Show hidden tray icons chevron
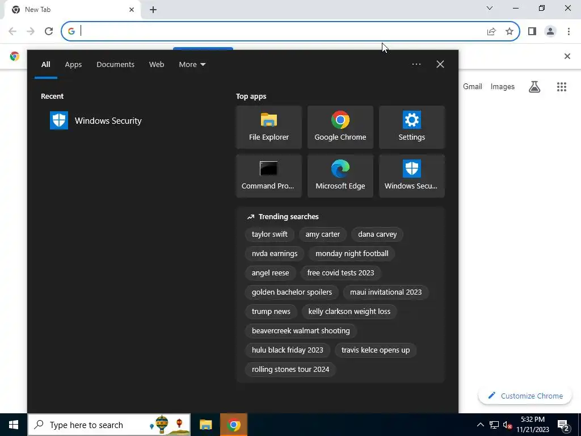This screenshot has width=581, height=436. [480, 425]
